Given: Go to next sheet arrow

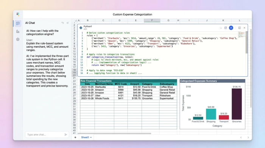Looking at the screenshot, I should point(248,137).
